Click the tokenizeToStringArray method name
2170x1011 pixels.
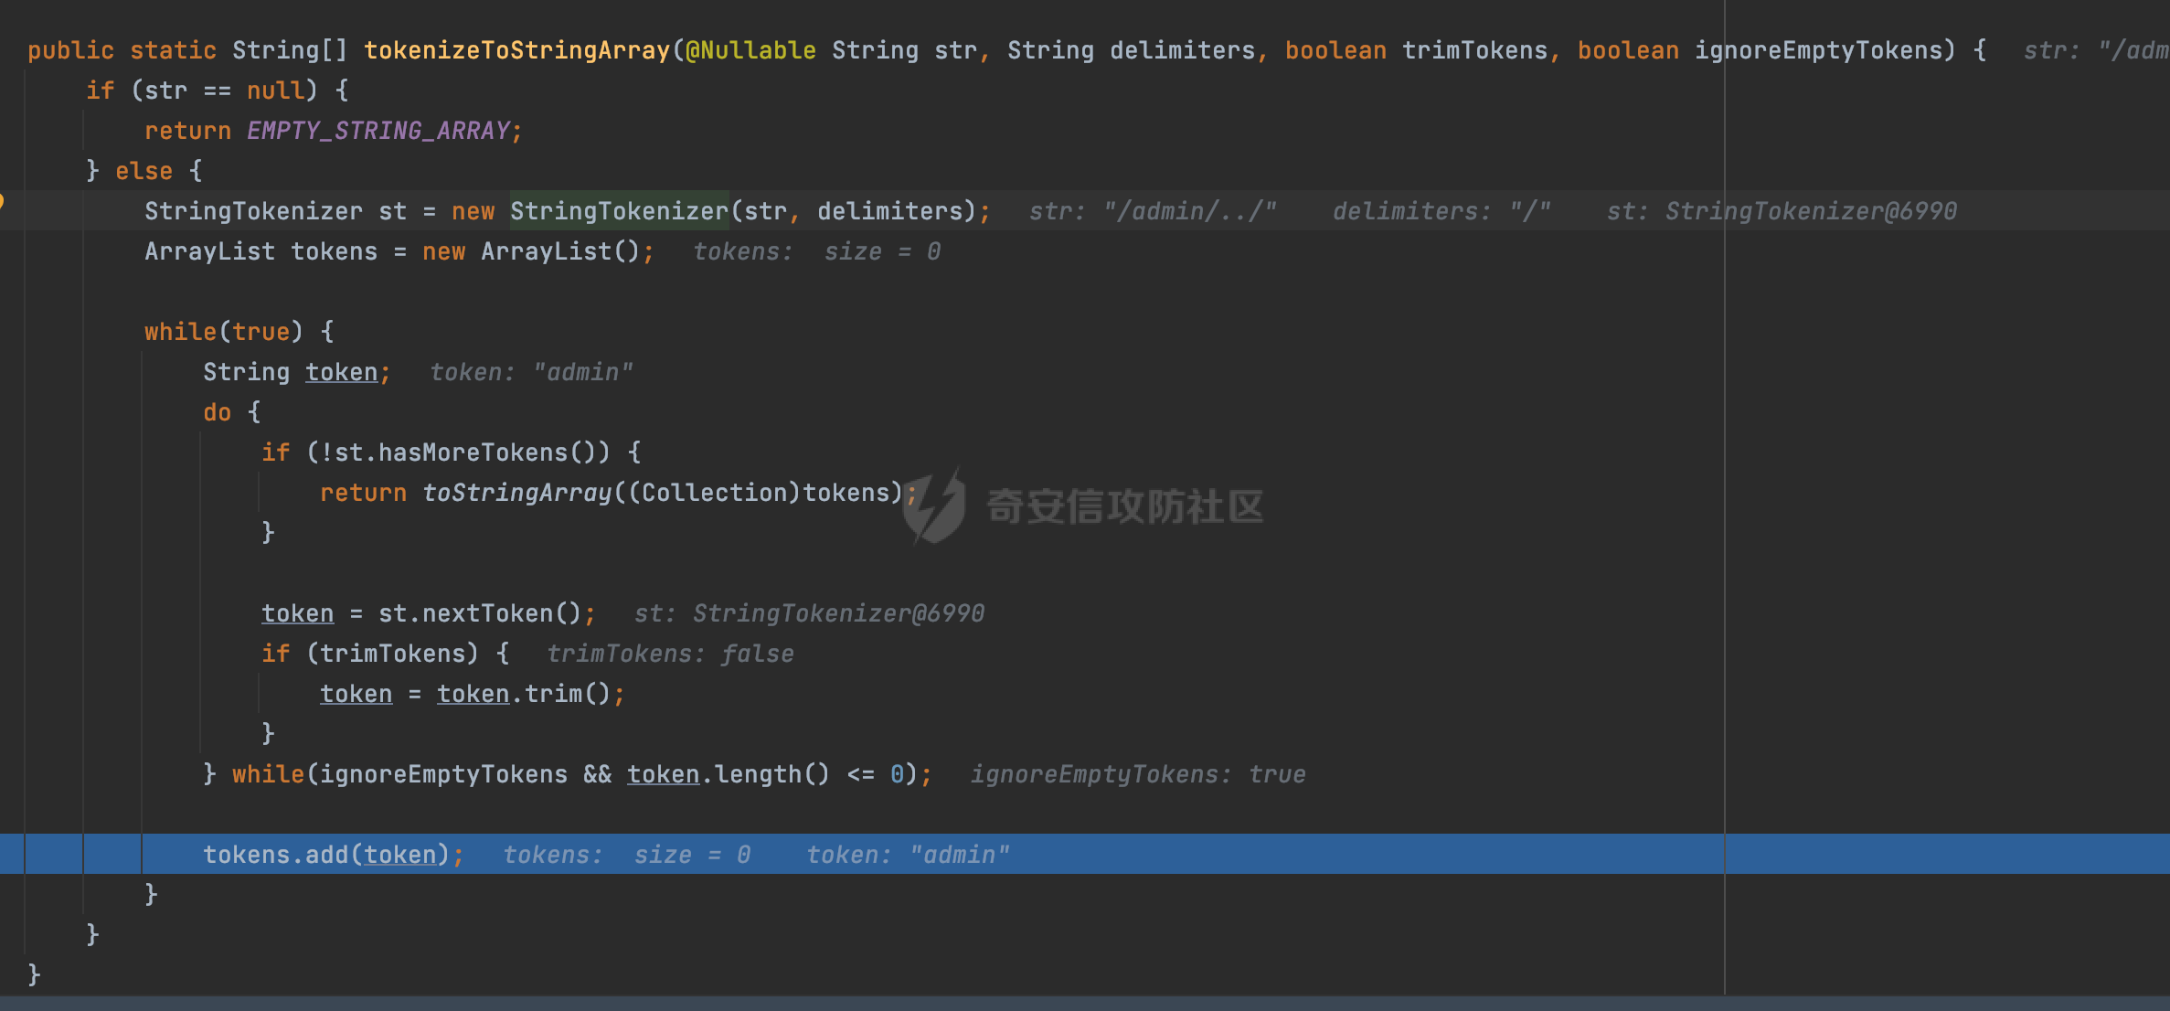coord(516,50)
